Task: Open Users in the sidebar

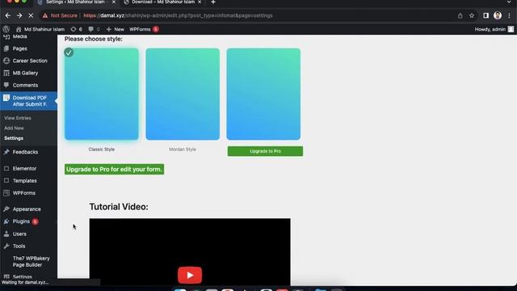Action: point(19,234)
